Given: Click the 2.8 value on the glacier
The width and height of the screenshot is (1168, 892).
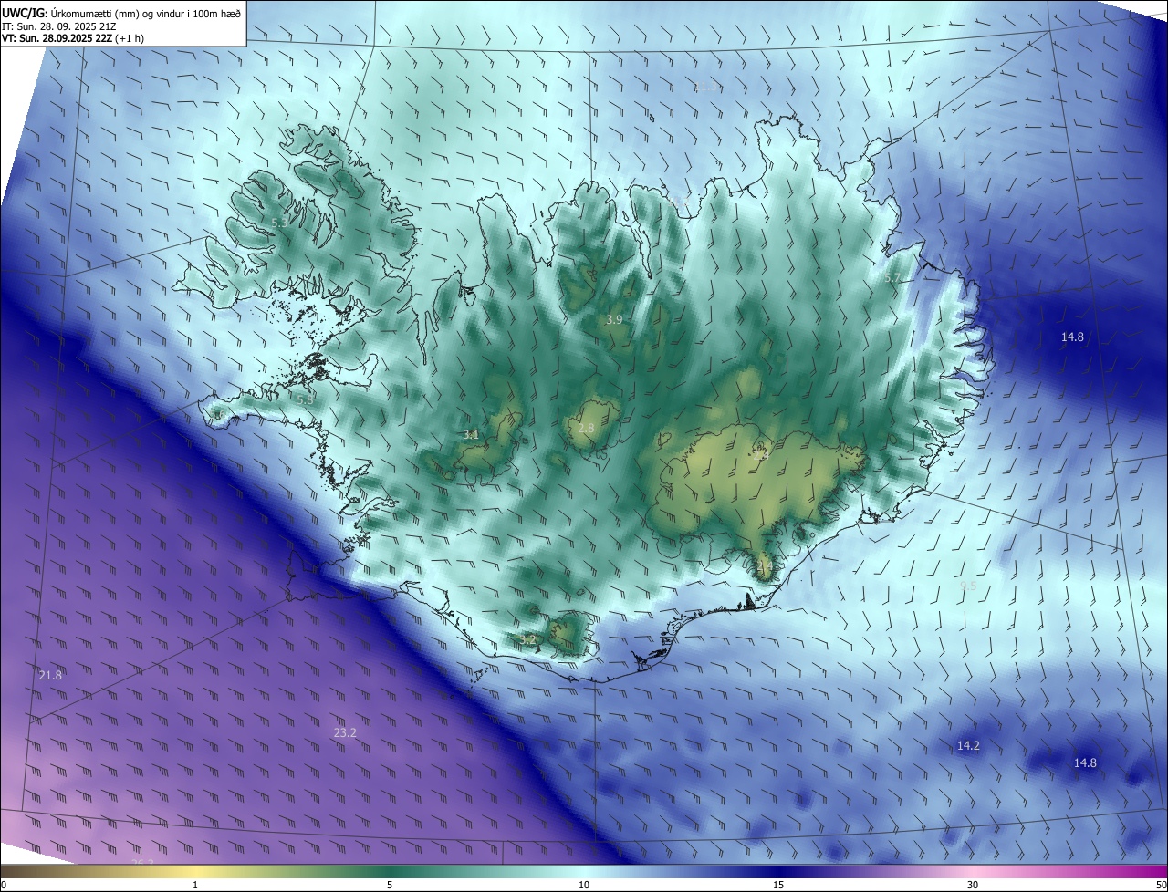Looking at the screenshot, I should [586, 428].
